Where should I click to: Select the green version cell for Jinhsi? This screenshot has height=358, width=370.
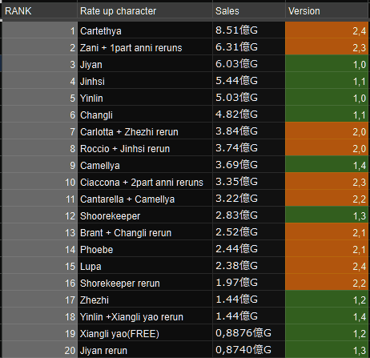327,81
